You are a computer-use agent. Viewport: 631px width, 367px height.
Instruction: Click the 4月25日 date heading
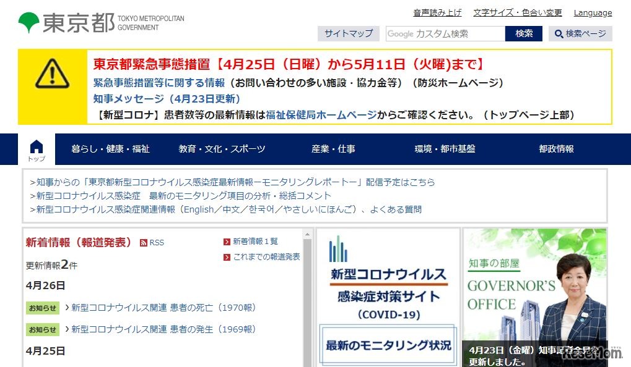coord(45,352)
